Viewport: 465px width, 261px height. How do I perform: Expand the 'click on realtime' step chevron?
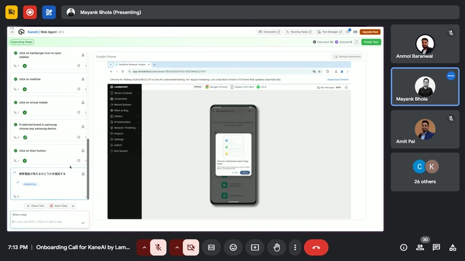tap(85, 89)
